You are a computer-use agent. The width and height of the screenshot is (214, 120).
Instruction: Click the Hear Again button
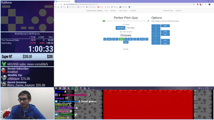click(x=131, y=28)
